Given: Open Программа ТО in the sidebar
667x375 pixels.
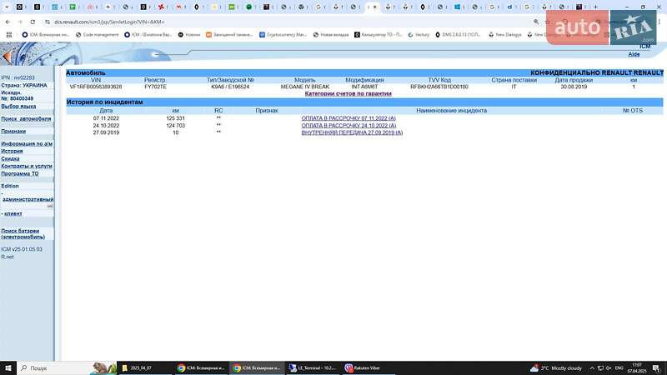Looking at the screenshot, I should pos(19,173).
